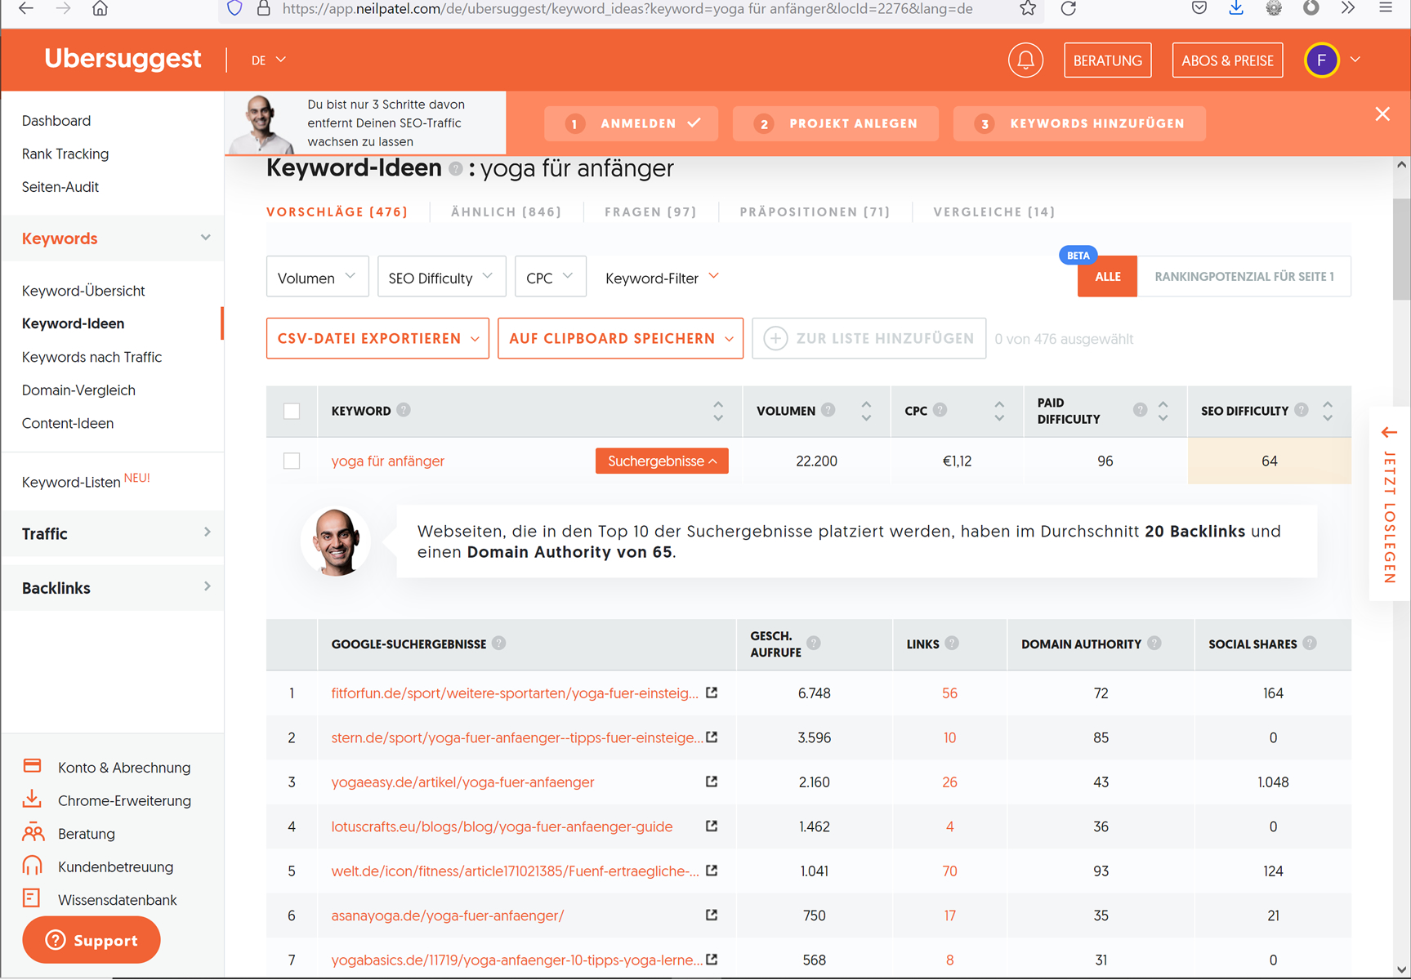The image size is (1411, 980).
Task: Open the DE language selector
Action: click(x=268, y=60)
